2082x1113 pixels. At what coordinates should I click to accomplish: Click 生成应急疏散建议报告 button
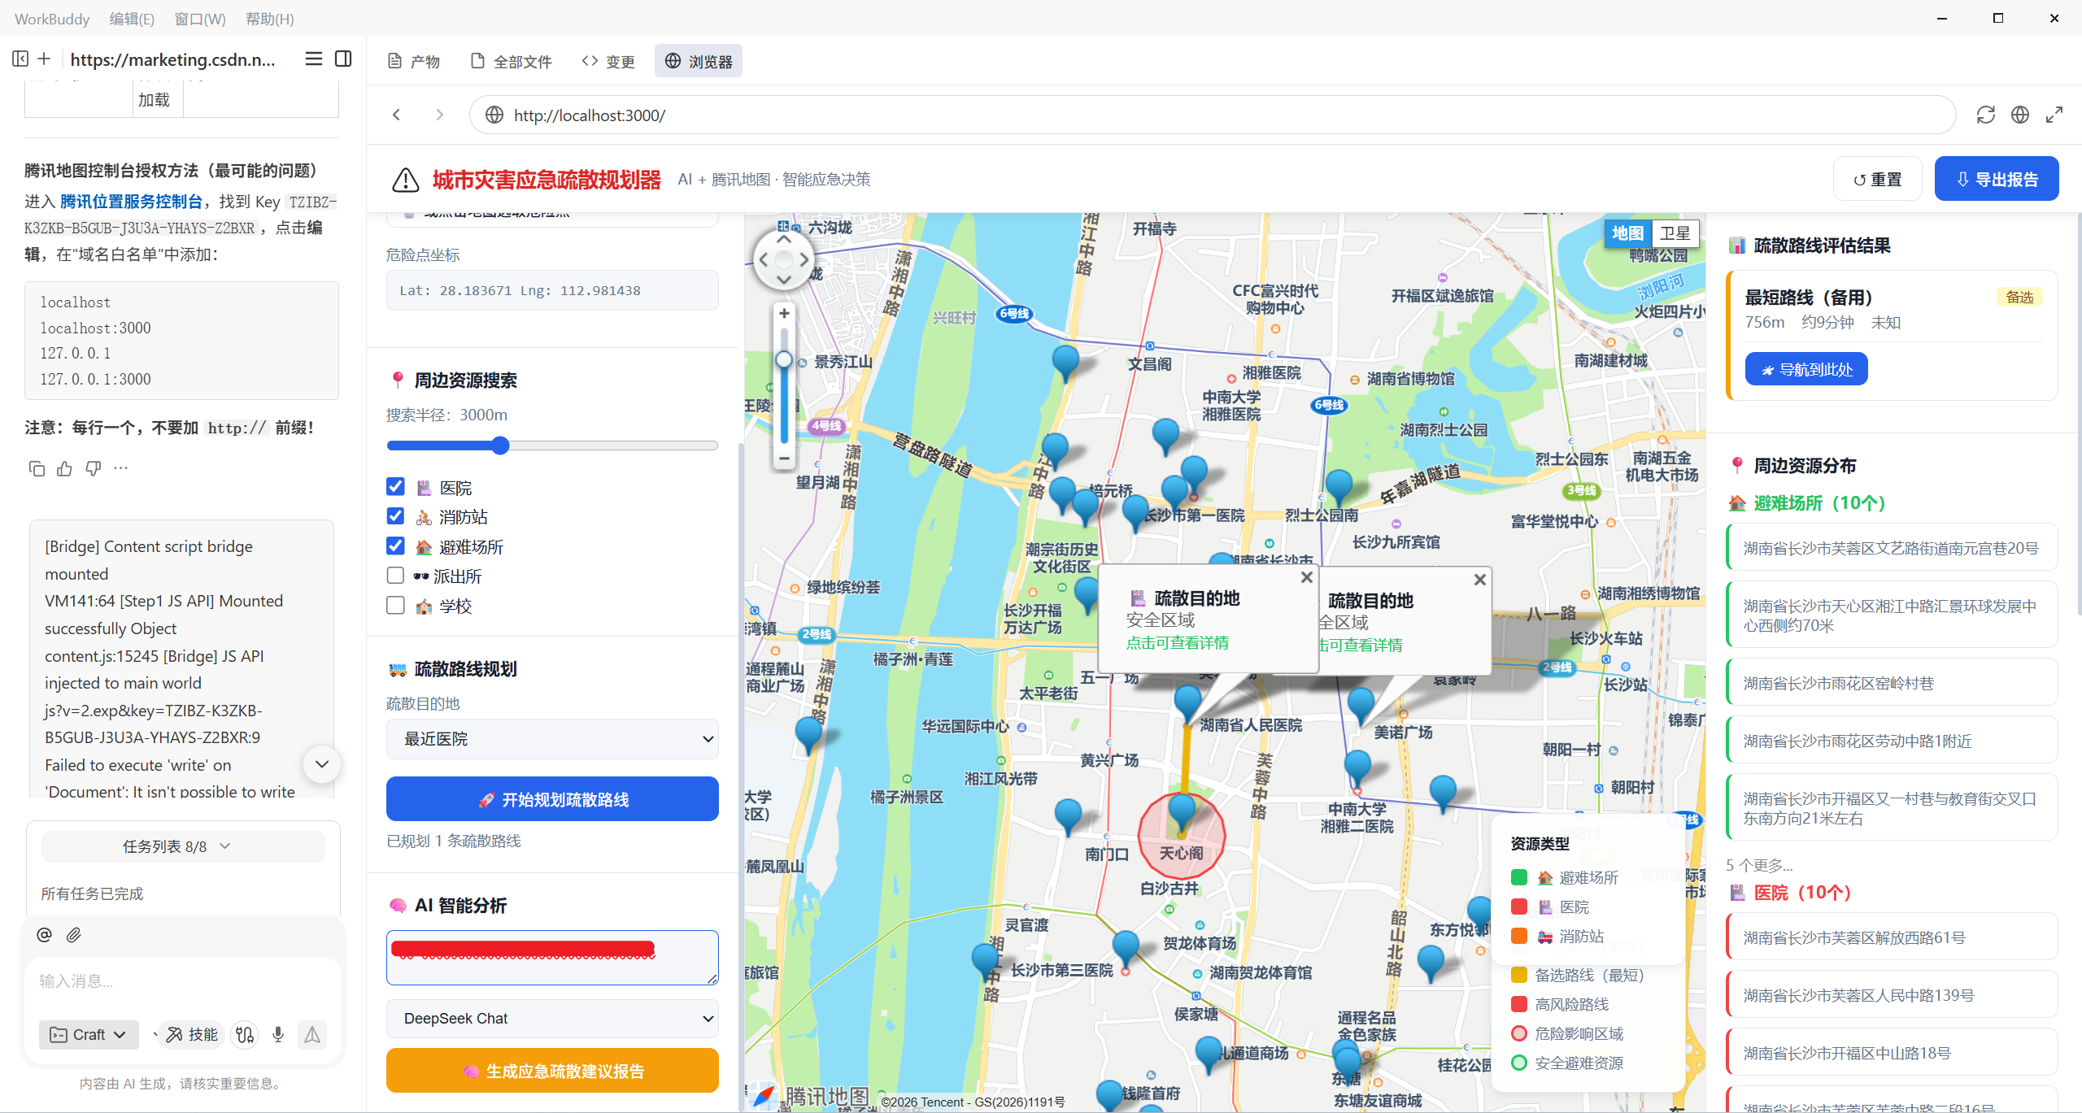pyautogui.click(x=552, y=1071)
